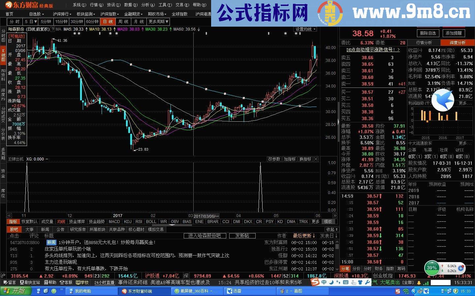This screenshot has height=296, width=475.
Task: Select KDJ indicator tab
Action: click(x=128, y=222)
